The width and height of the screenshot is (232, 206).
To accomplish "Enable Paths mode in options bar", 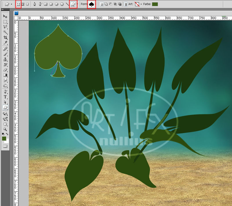I will coord(23,4).
